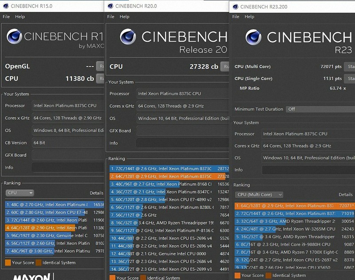Click Cinebench R15.0 title bar app icon
This screenshot has width=355, height=280.
click(6, 6)
